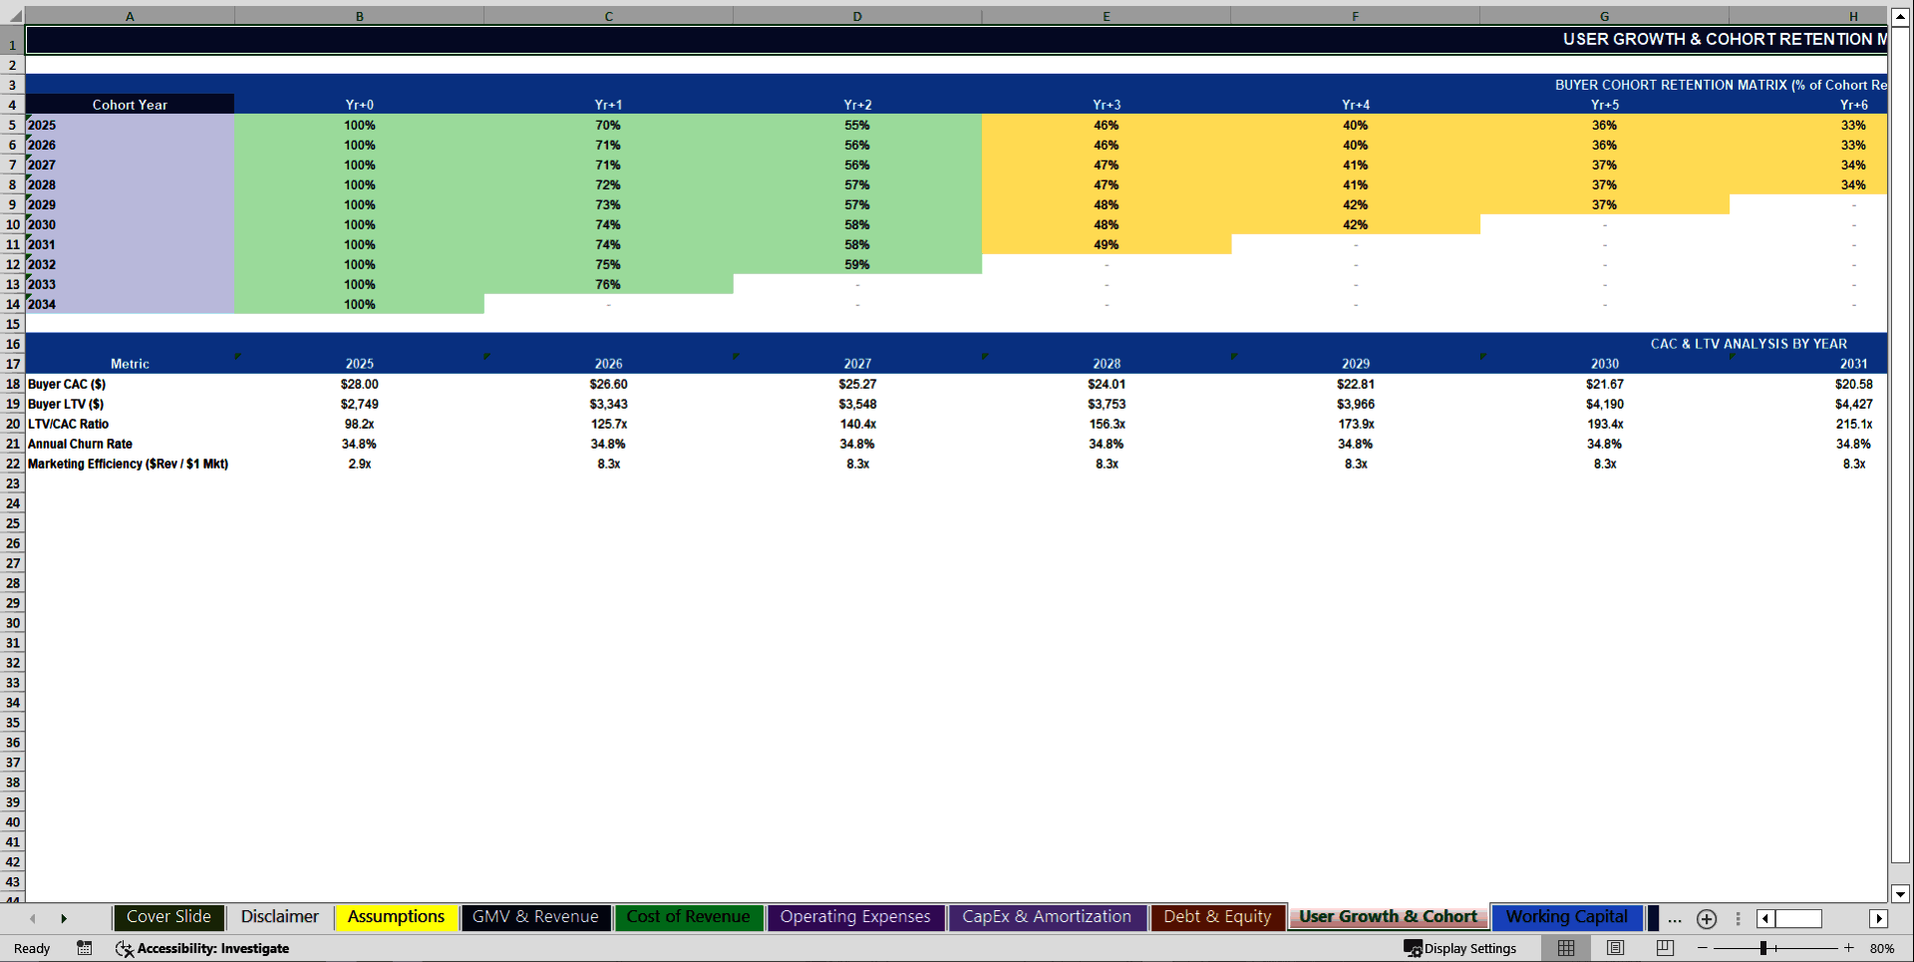
Task: Activate the Normal view icon
Action: click(1566, 948)
